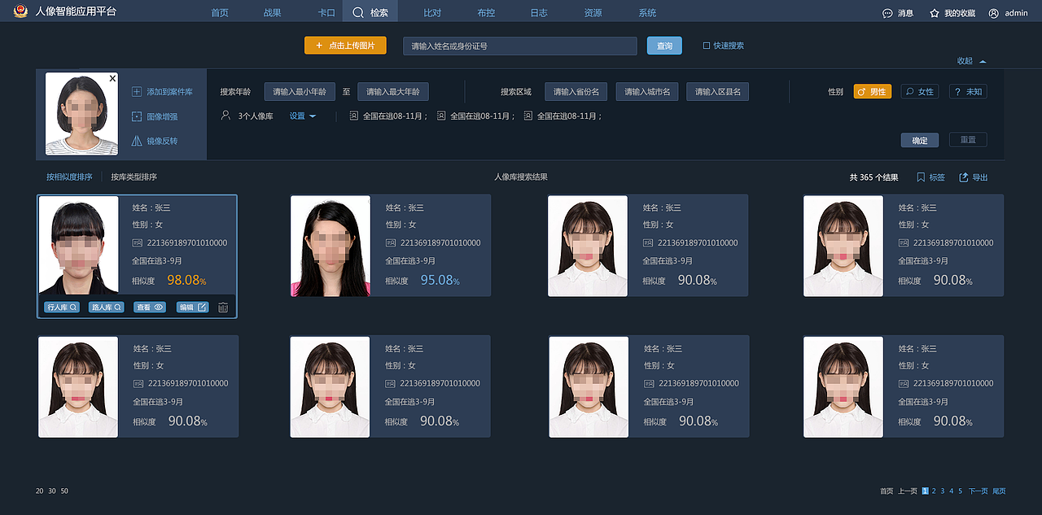Click the 重置 reset button
Image resolution: width=1042 pixels, height=515 pixels.
[x=968, y=140]
